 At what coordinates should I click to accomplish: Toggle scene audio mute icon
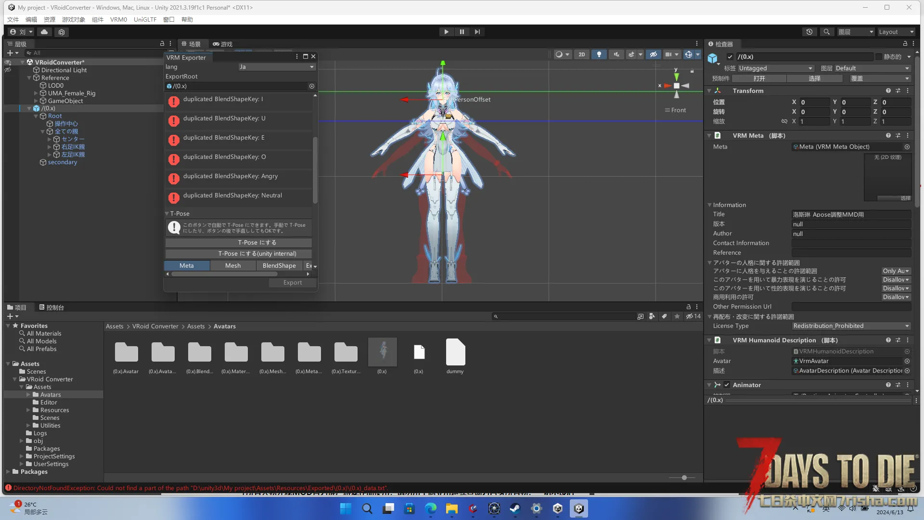[616, 54]
